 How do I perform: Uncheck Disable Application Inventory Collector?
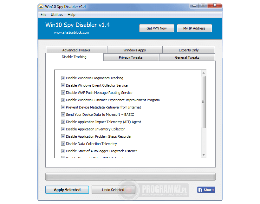(x=63, y=129)
